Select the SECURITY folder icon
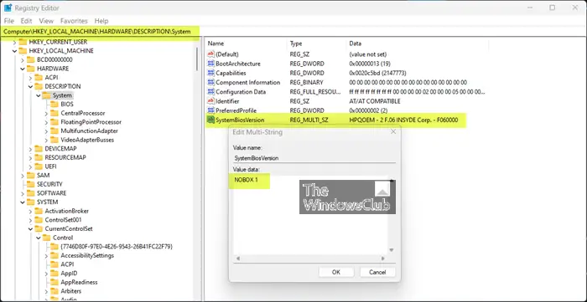 31,184
